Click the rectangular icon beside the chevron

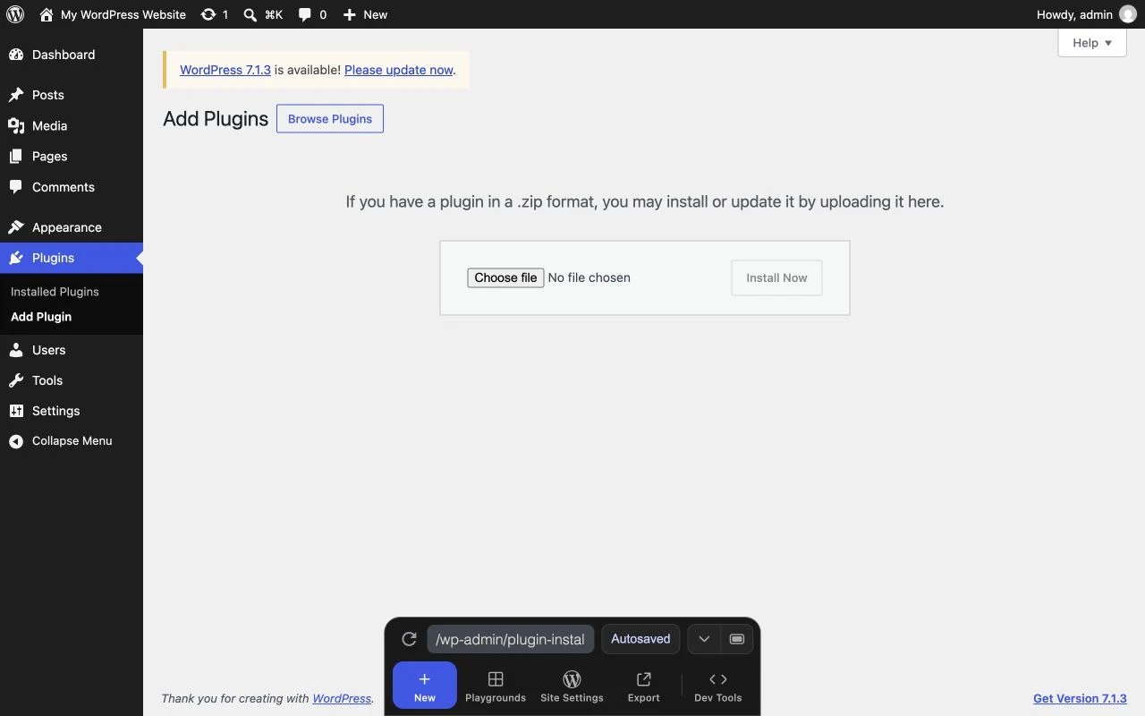coord(737,639)
